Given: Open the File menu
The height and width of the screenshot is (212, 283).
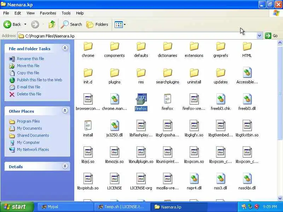Looking at the screenshot, I should (x=6, y=13).
